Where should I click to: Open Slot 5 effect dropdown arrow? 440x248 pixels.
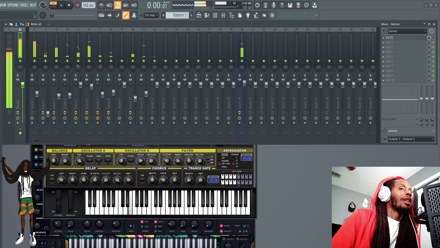(x=384, y=56)
